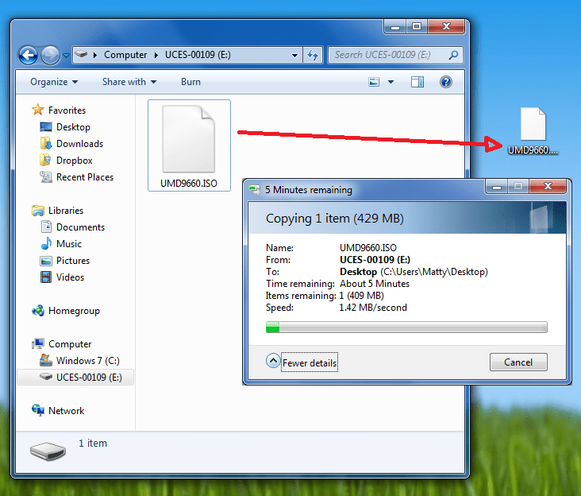
Task: Select Libraries in the navigation pane
Action: tap(66, 211)
